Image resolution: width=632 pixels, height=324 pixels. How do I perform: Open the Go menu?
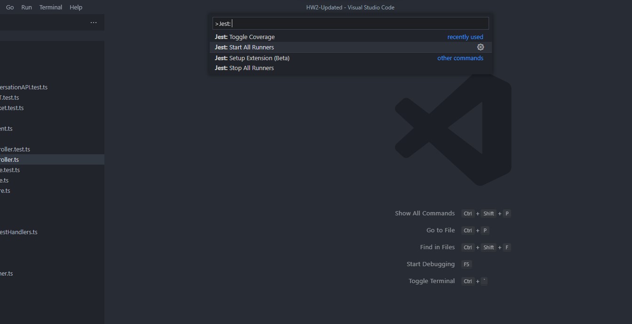[10, 7]
